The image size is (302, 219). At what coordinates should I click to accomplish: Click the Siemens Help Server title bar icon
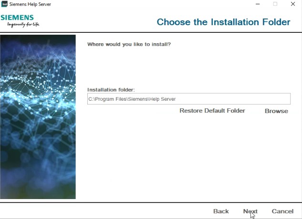coord(4,4)
